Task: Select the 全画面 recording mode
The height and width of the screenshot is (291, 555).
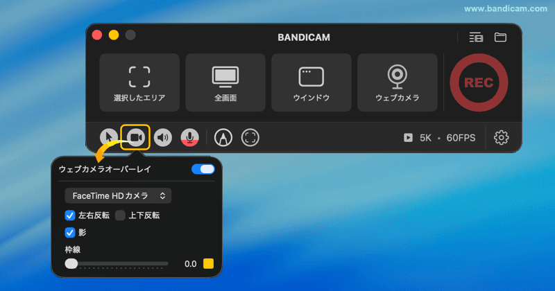Action: tap(225, 82)
